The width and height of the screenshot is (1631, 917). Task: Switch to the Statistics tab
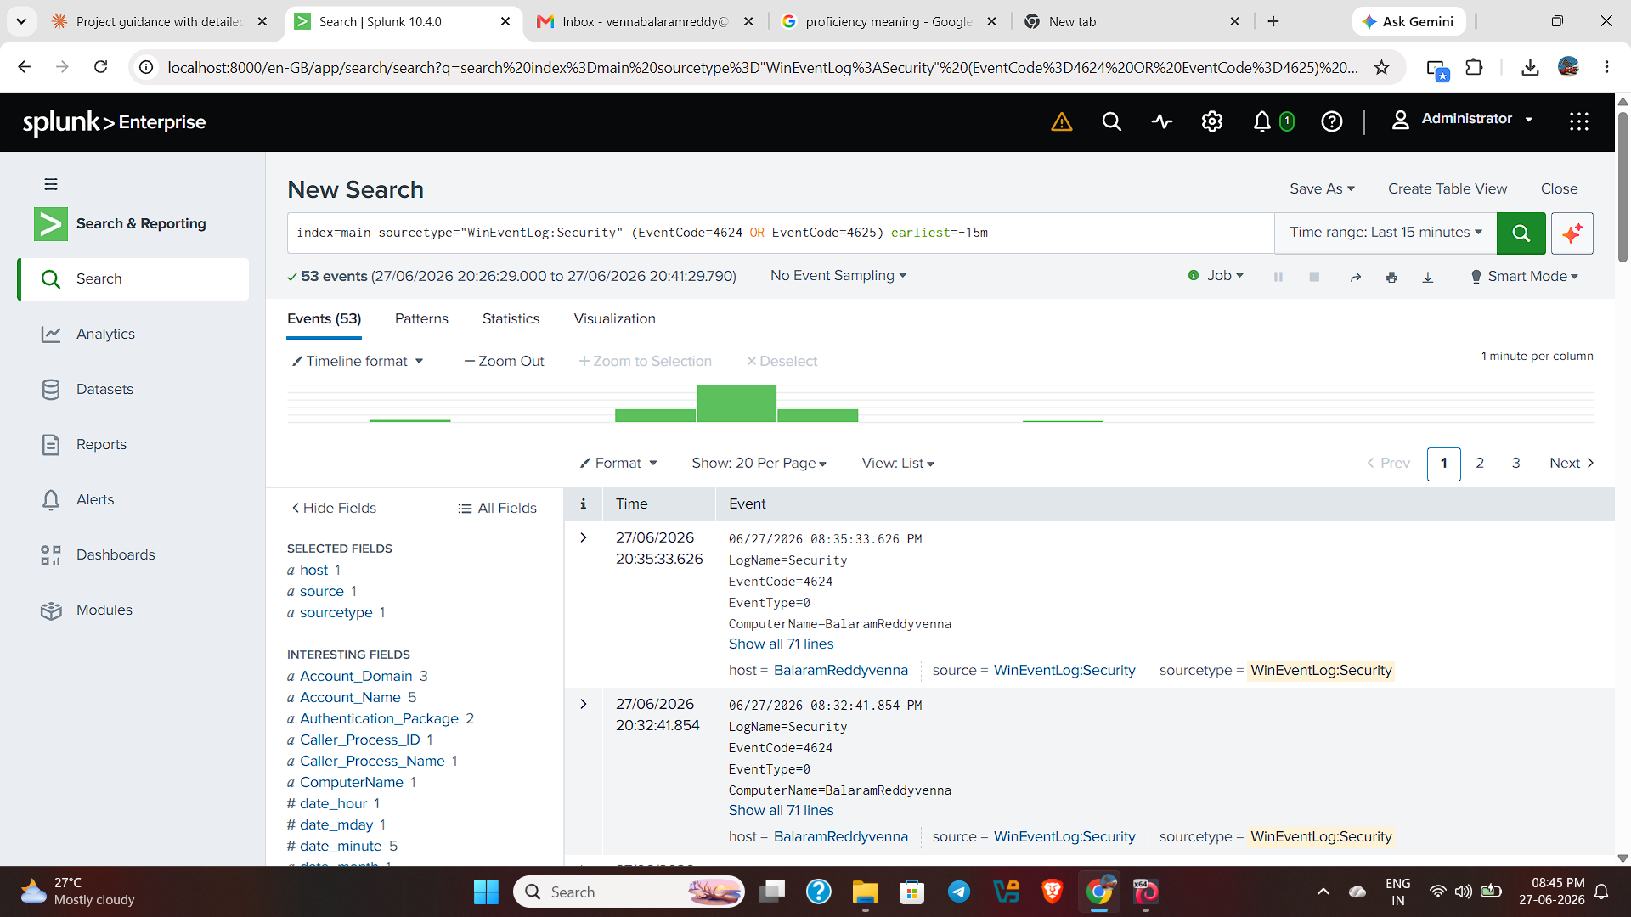pyautogui.click(x=511, y=318)
